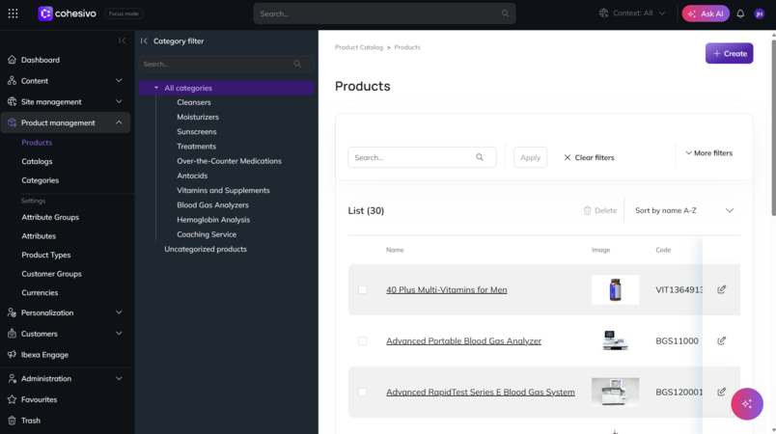776x434 pixels.
Task: Click the cohesivo logo
Action: pyautogui.click(x=67, y=14)
